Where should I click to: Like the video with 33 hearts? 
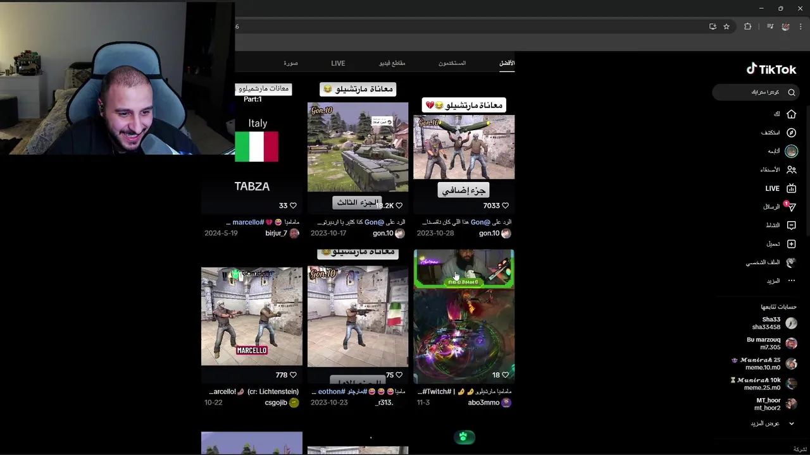point(293,205)
